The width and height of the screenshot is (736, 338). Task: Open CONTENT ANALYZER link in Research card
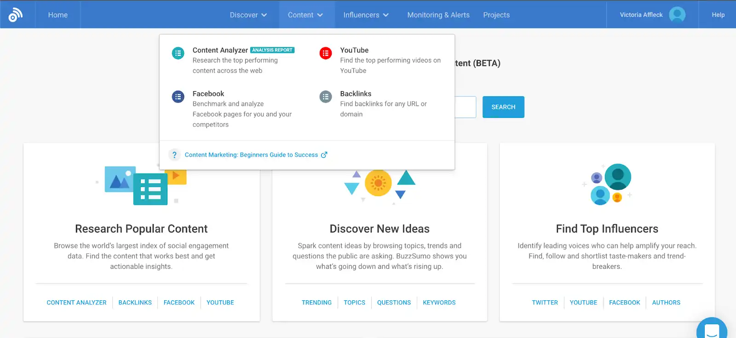coord(76,303)
